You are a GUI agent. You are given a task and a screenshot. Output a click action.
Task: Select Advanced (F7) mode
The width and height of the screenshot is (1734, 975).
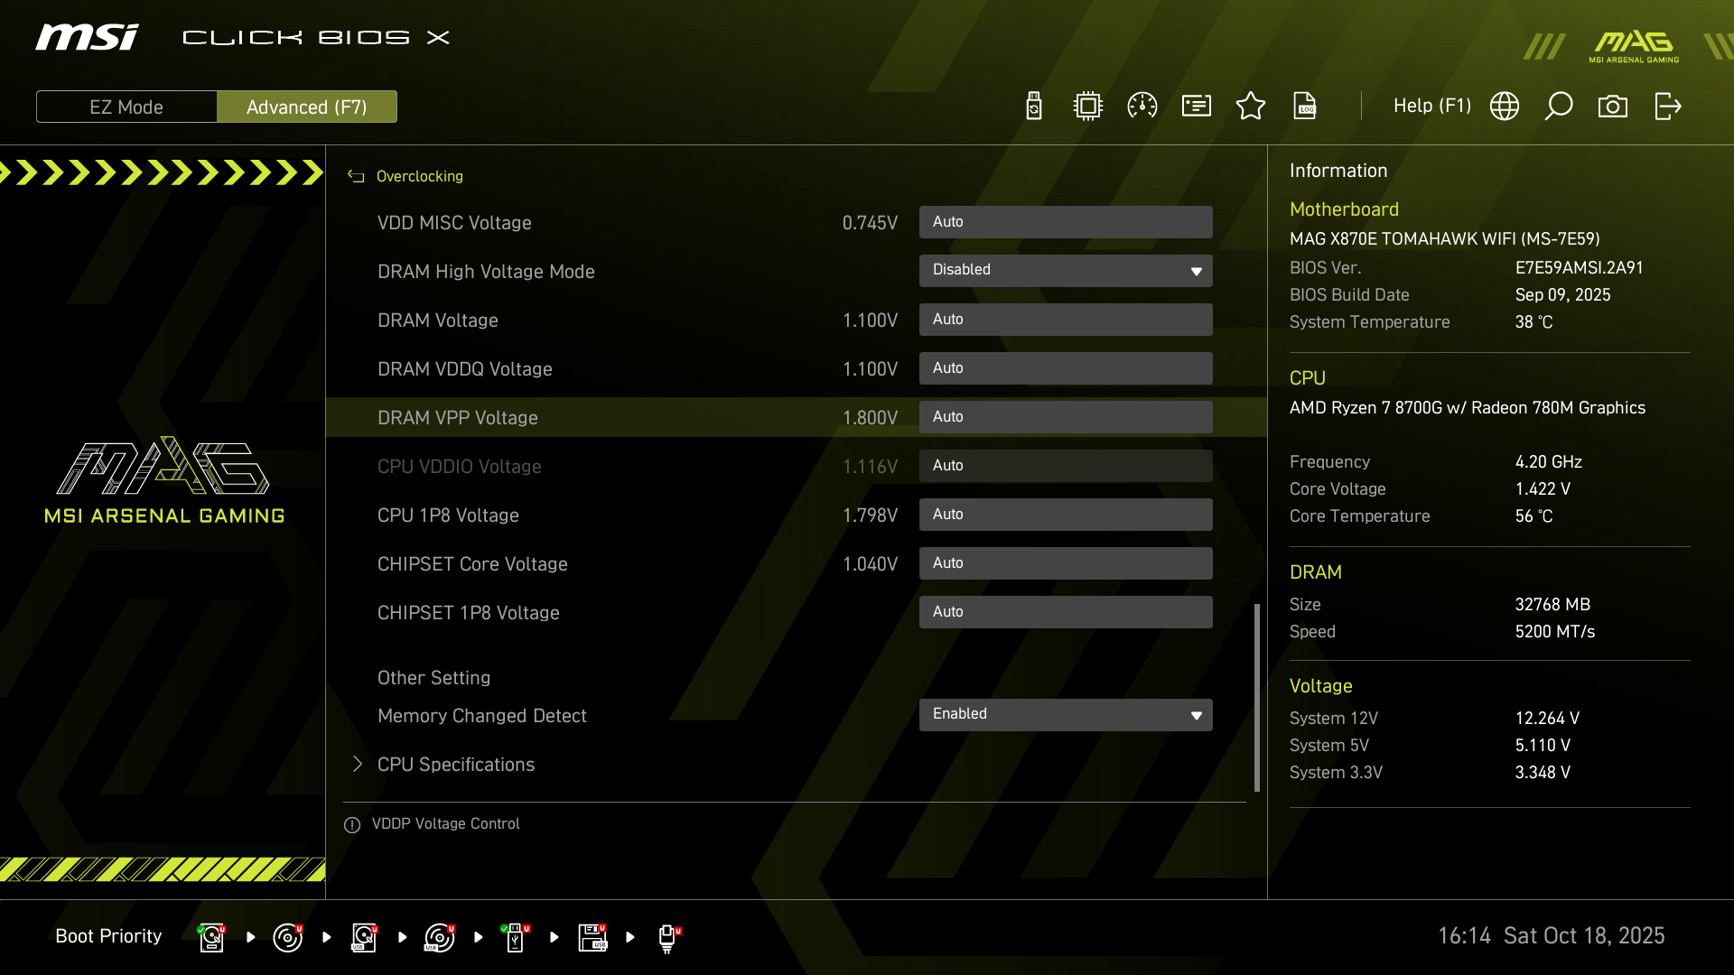pos(307,107)
